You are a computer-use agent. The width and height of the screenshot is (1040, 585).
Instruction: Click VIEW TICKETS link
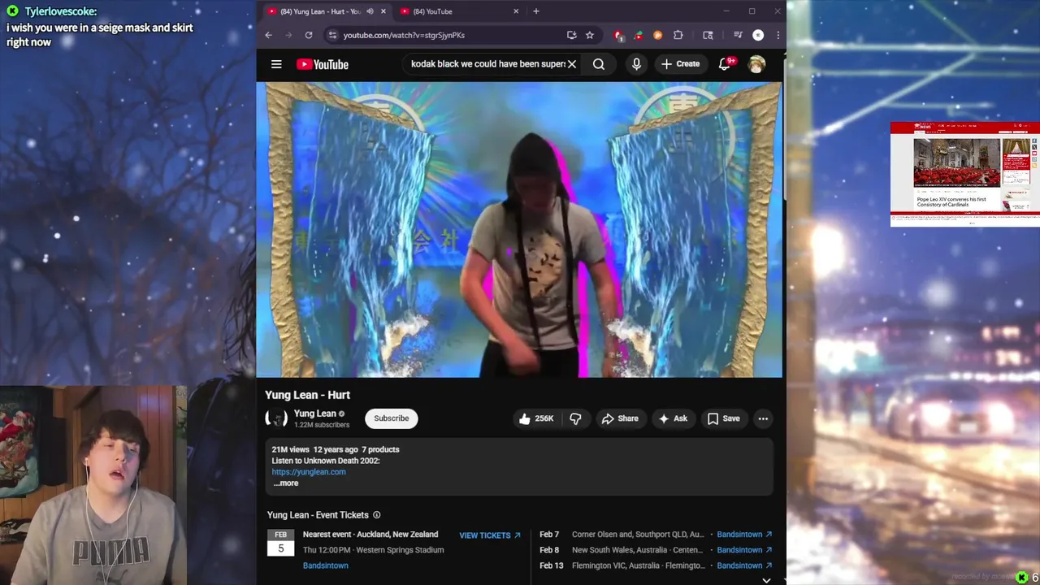[x=490, y=535]
